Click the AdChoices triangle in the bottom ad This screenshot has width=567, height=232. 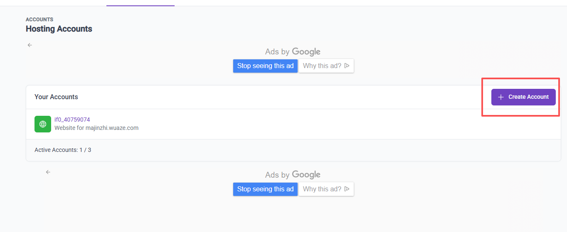click(347, 189)
